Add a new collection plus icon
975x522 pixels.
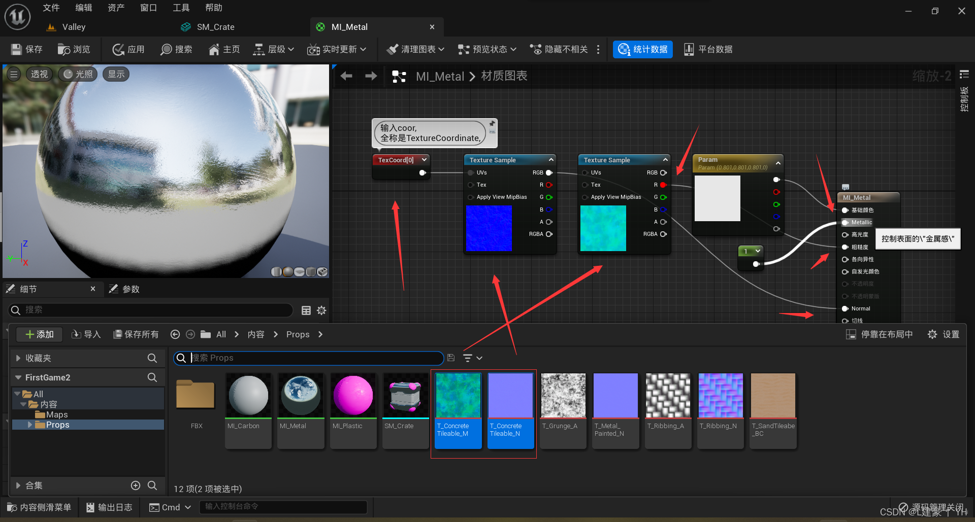[x=136, y=485]
